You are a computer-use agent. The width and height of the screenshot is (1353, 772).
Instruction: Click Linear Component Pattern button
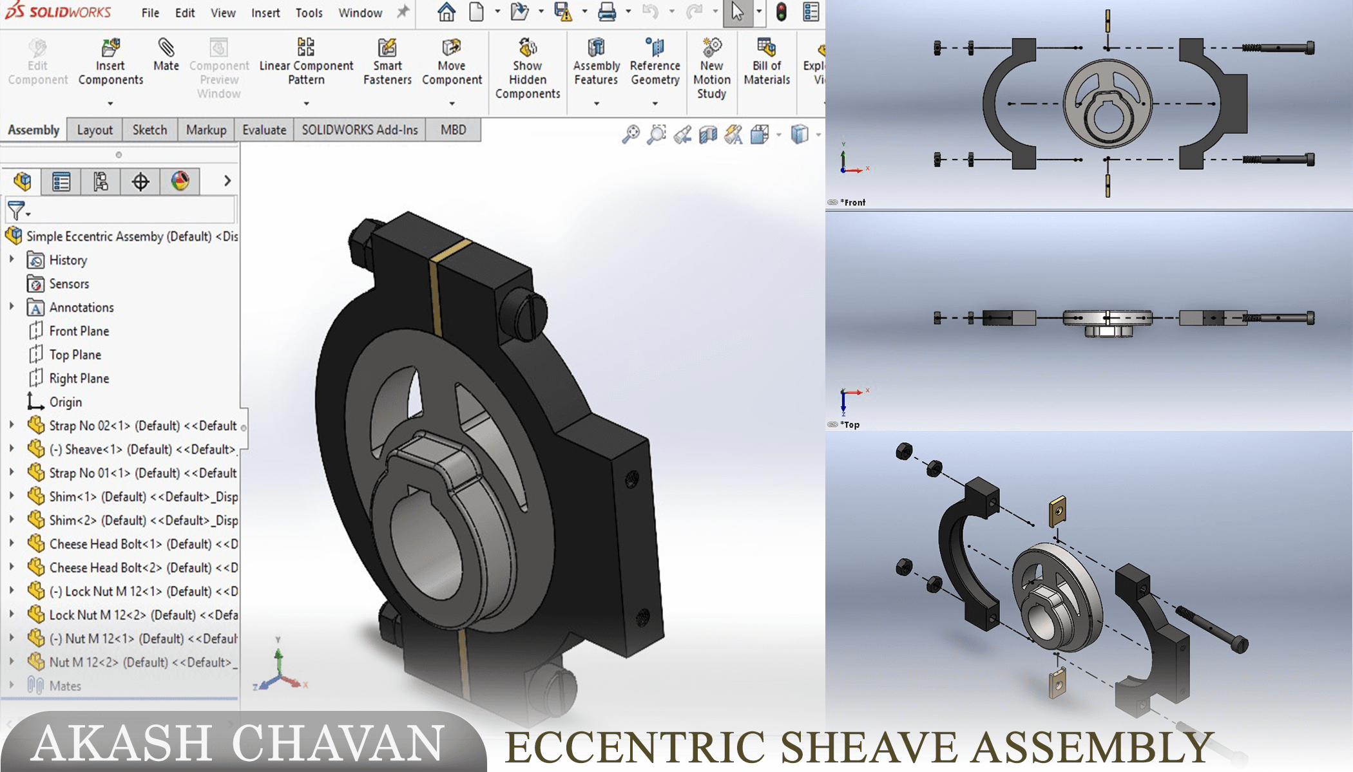[x=306, y=62]
